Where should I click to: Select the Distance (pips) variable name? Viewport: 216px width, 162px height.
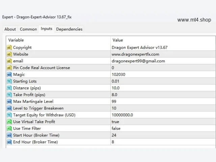click(27, 88)
